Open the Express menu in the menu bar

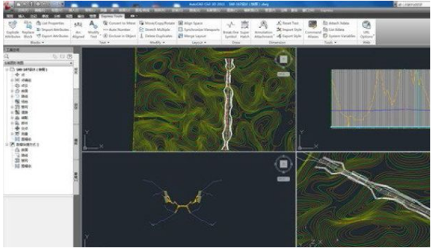pyautogui.click(x=326, y=11)
